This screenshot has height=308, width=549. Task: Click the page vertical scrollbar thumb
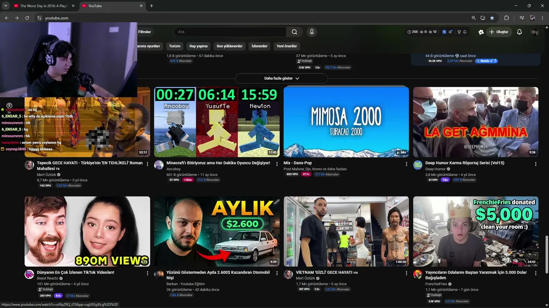point(546,255)
